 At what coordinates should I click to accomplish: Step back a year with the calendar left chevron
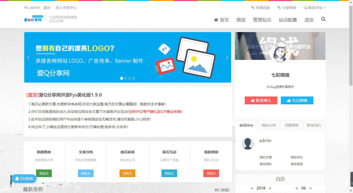tap(252, 188)
